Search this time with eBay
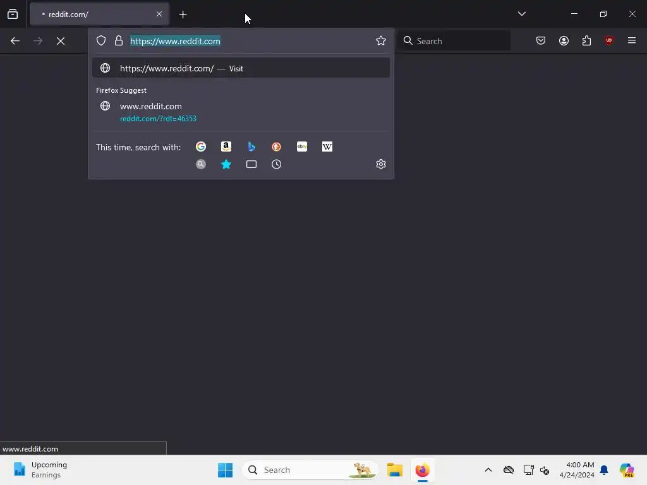This screenshot has width=647, height=485. 302,147
